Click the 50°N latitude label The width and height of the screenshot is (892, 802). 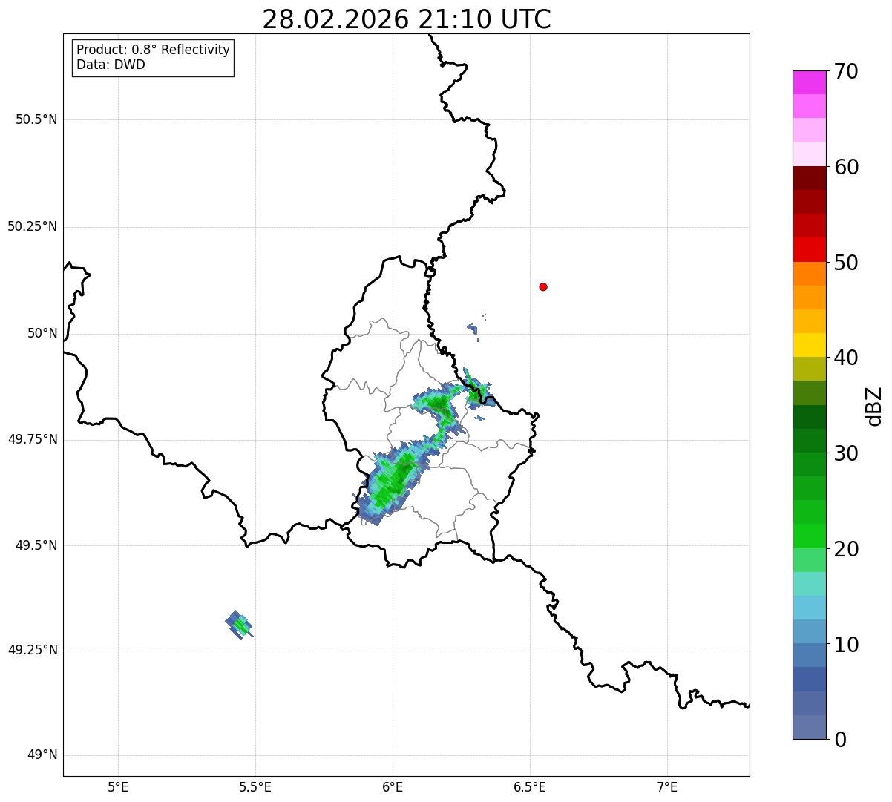42,333
